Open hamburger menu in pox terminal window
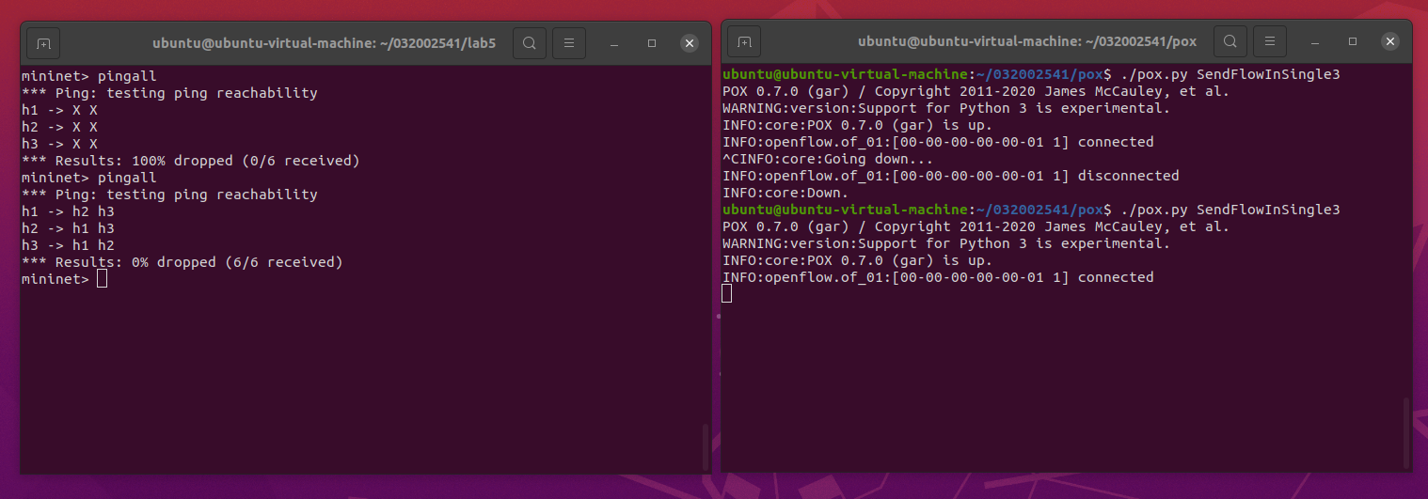 coord(1270,42)
